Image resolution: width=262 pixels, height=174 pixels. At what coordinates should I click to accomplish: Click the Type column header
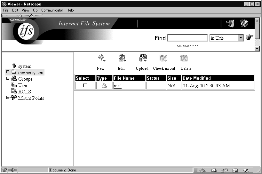104,78
